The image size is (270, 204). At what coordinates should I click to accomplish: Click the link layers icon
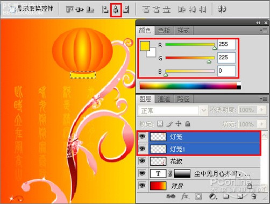pyautogui.click(x=170, y=196)
